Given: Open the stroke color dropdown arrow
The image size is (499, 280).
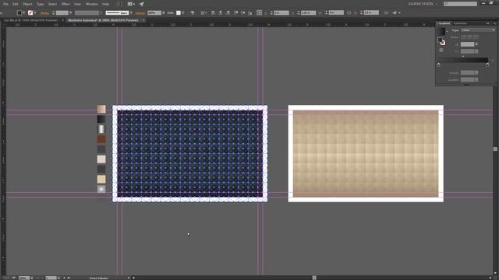Looking at the screenshot, I should pos(34,13).
